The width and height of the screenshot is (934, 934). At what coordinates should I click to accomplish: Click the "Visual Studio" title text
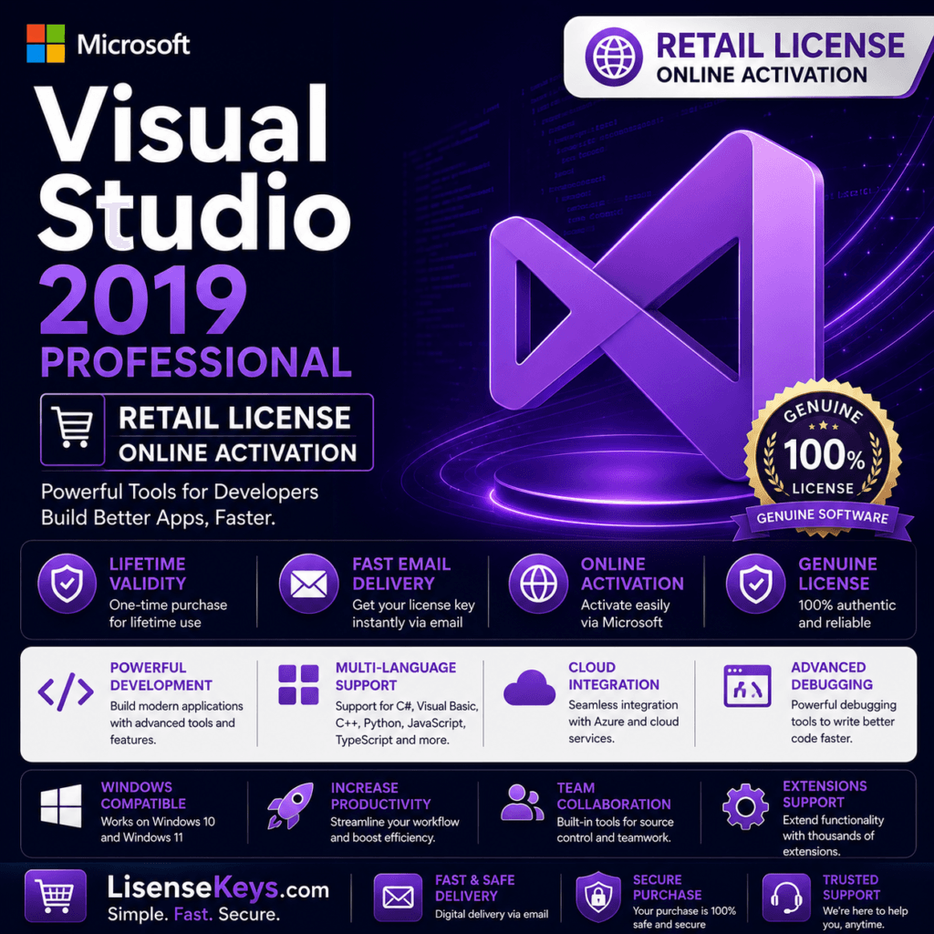[x=193, y=168]
